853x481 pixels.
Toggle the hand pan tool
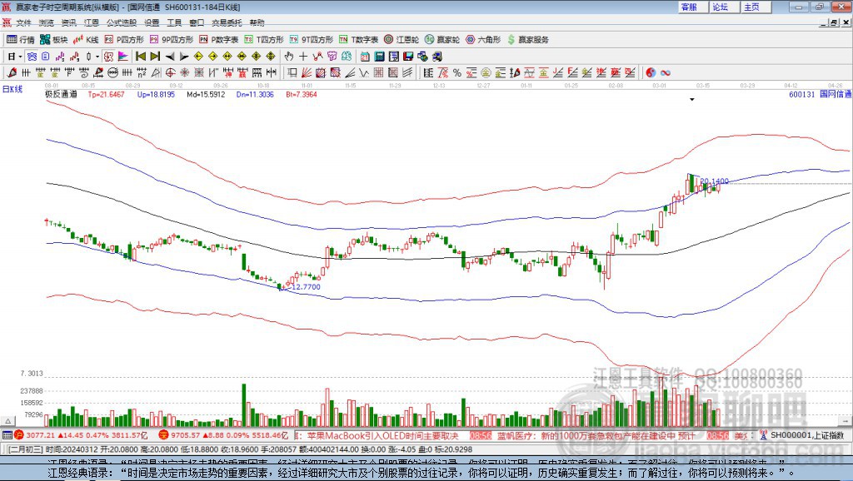pos(289,57)
